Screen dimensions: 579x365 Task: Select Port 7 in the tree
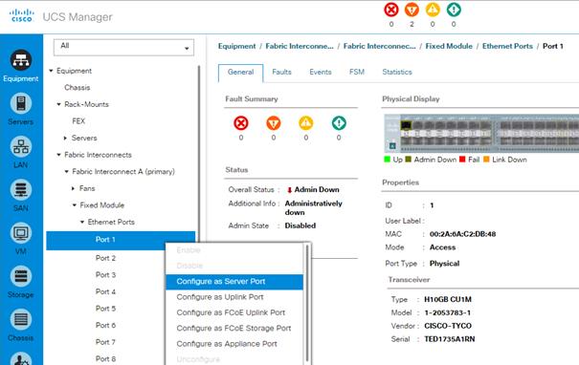pyautogui.click(x=105, y=342)
